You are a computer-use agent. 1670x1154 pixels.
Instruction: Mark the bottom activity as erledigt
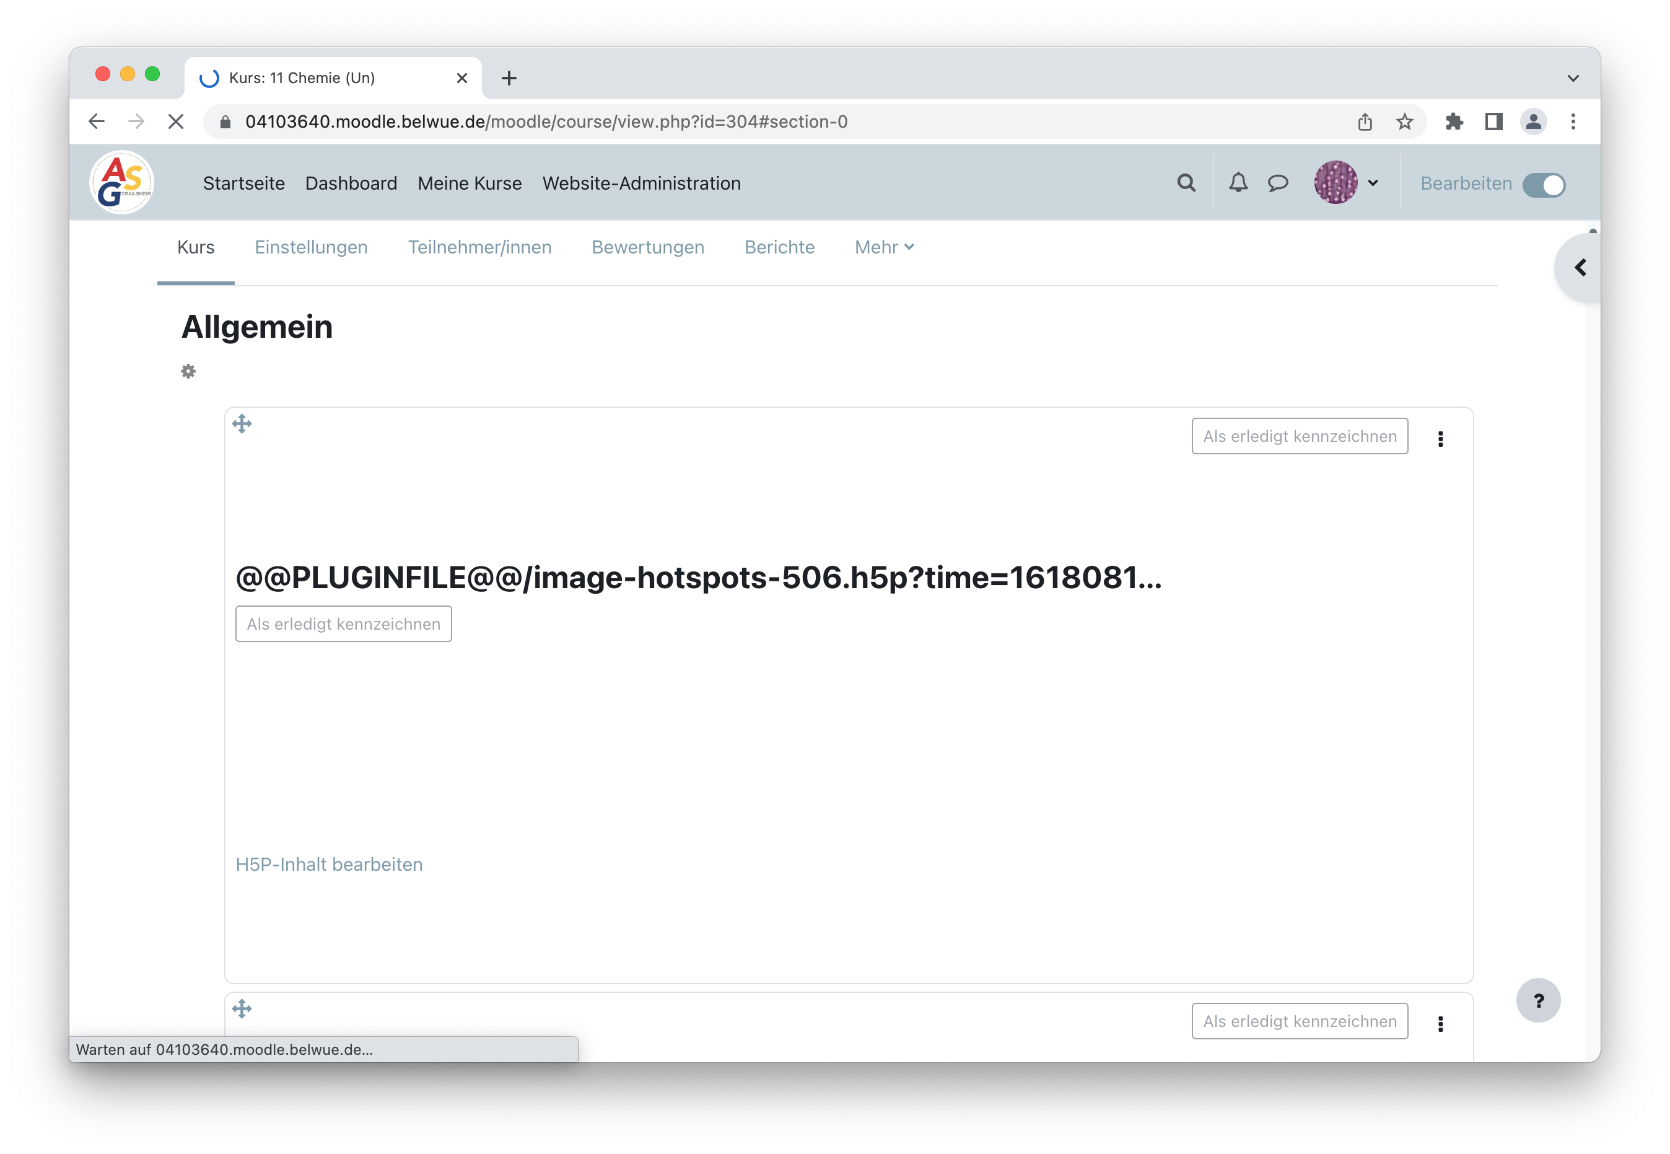1300,1021
